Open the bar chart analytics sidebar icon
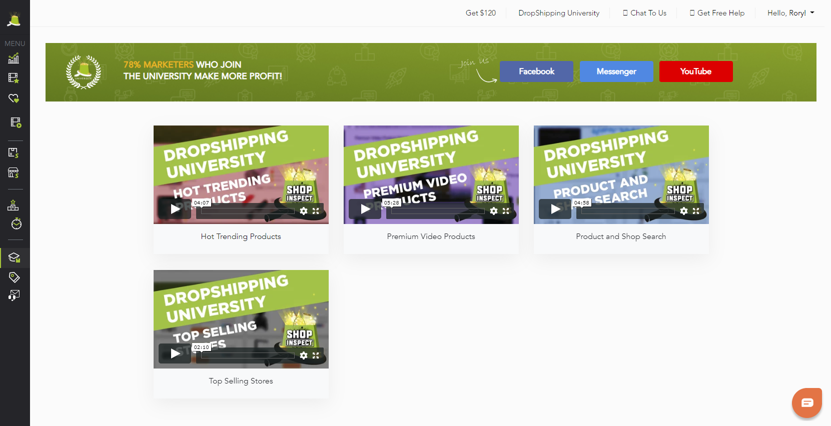The width and height of the screenshot is (831, 426). click(14, 58)
